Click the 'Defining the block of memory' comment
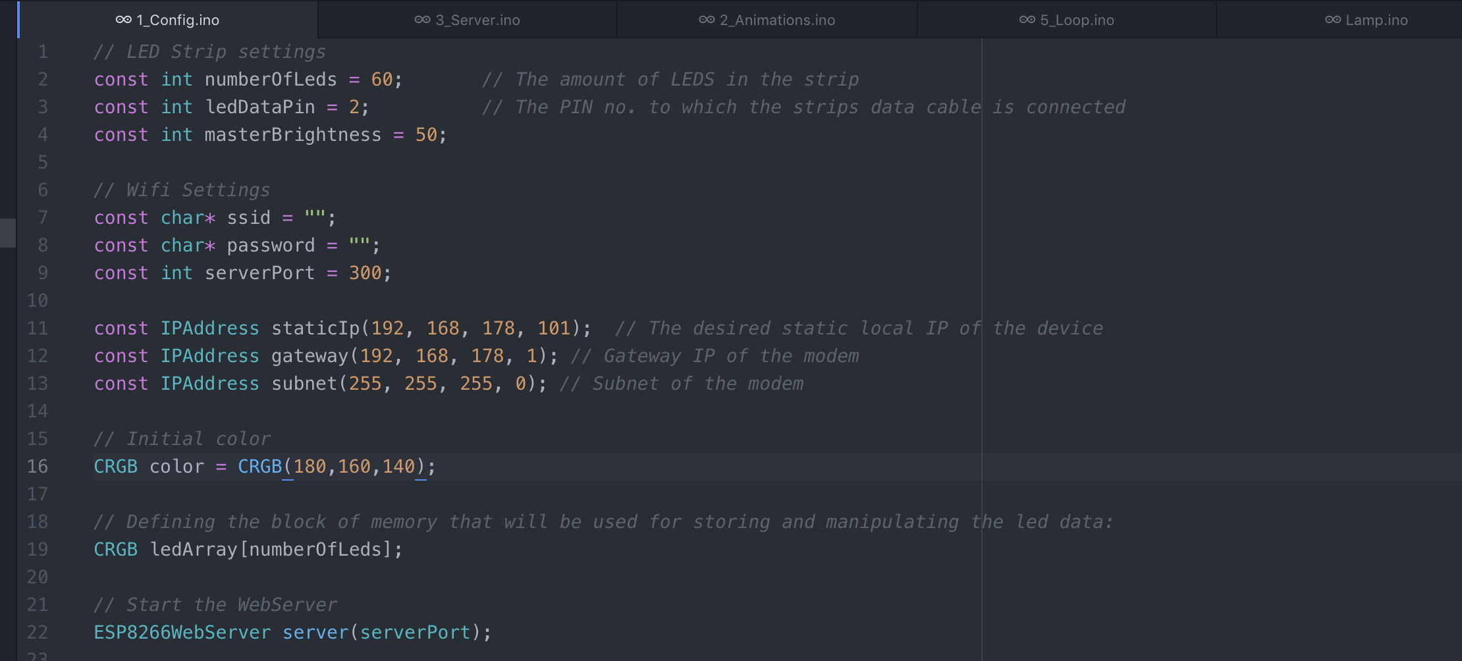Screen dimensions: 1462x661 [x=603, y=521]
